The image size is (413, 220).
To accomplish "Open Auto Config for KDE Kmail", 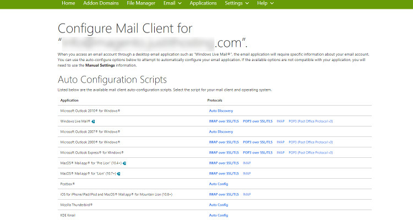I will (x=219, y=215).
